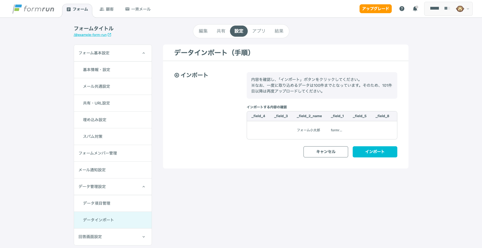Viewport: 482px width, 248px height.
Task: Open スパム対策 in sidebar
Action: coord(113,137)
